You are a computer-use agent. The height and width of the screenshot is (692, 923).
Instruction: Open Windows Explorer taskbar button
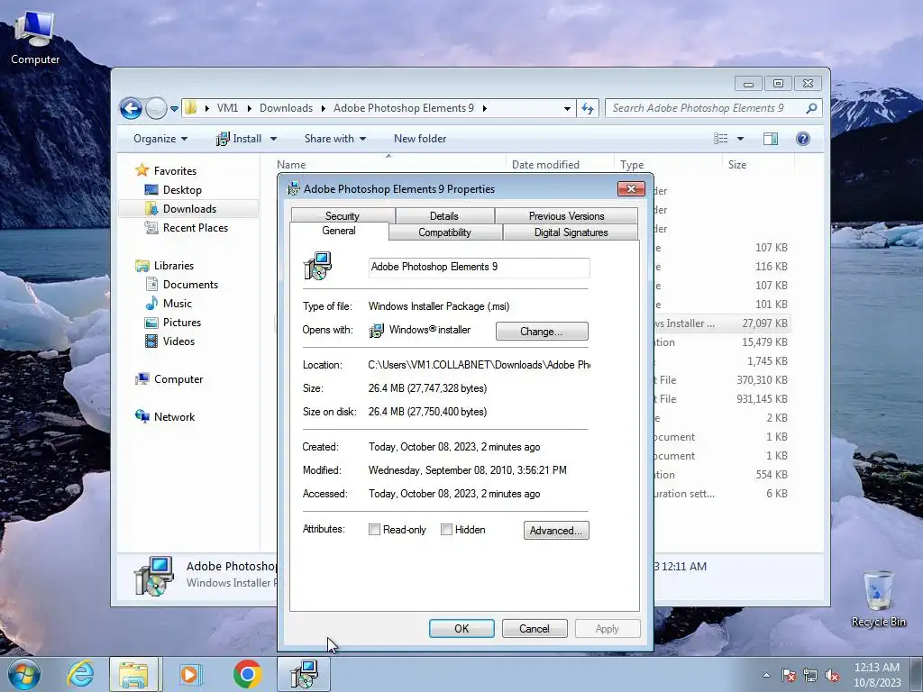coord(133,674)
